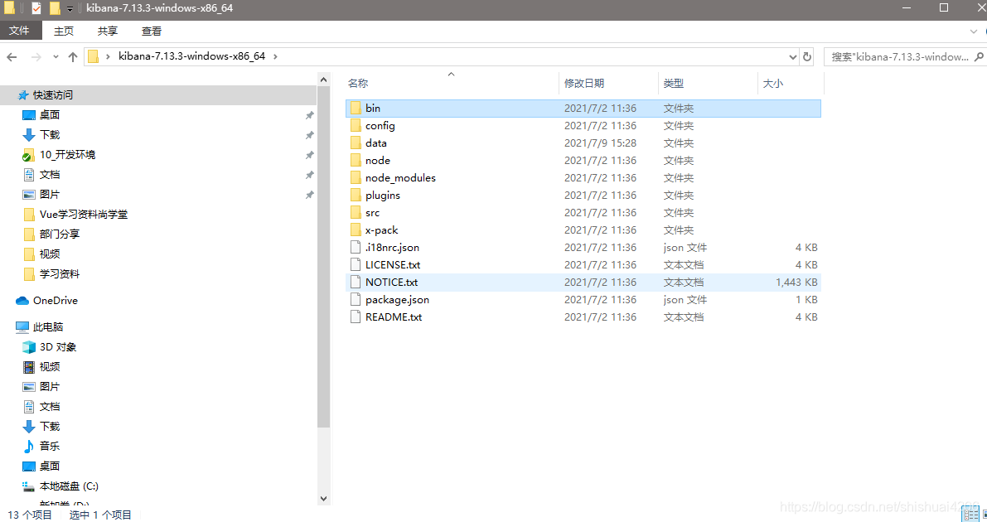The height and width of the screenshot is (522, 987).
Task: Click the forward navigation arrow
Action: coord(36,56)
